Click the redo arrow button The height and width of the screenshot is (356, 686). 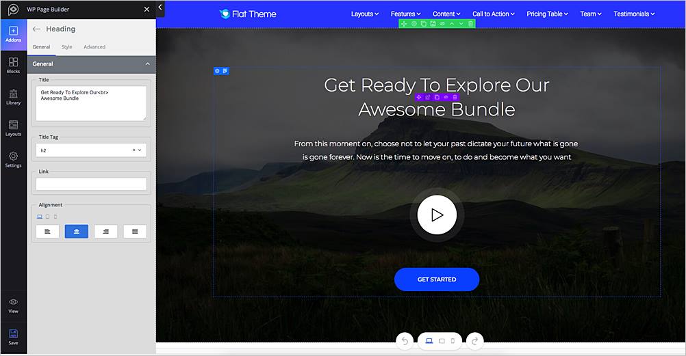[x=475, y=341]
